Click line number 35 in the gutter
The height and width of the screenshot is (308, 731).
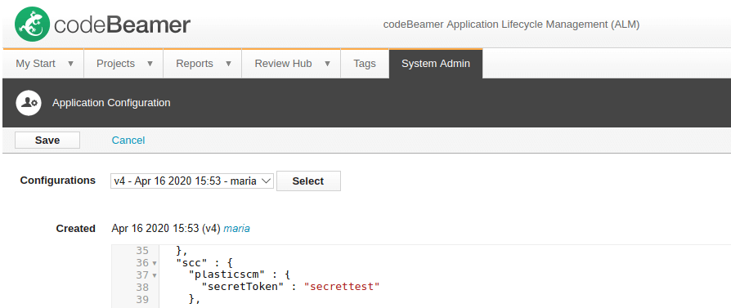pos(141,251)
